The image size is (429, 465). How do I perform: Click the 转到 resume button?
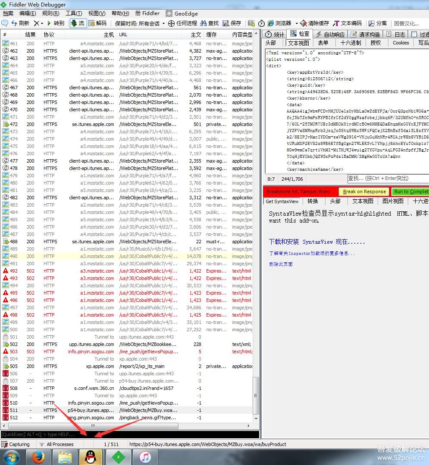tap(56, 23)
